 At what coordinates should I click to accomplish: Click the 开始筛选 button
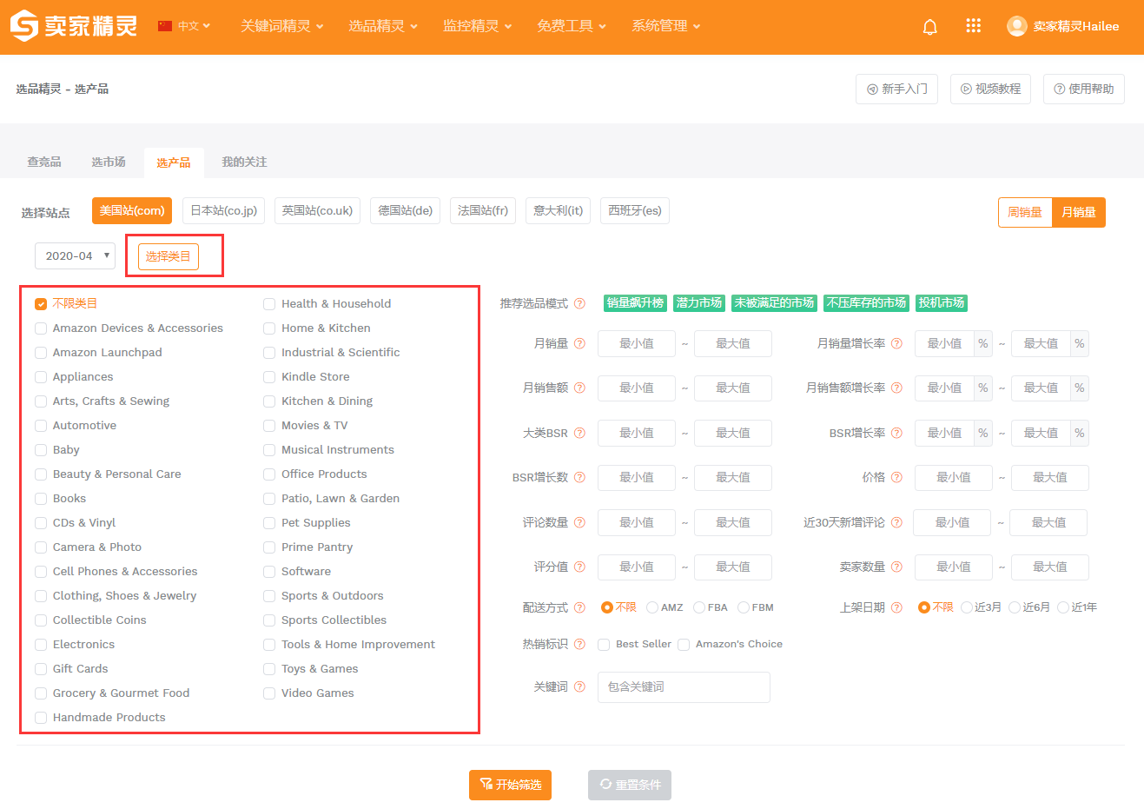[x=510, y=785]
